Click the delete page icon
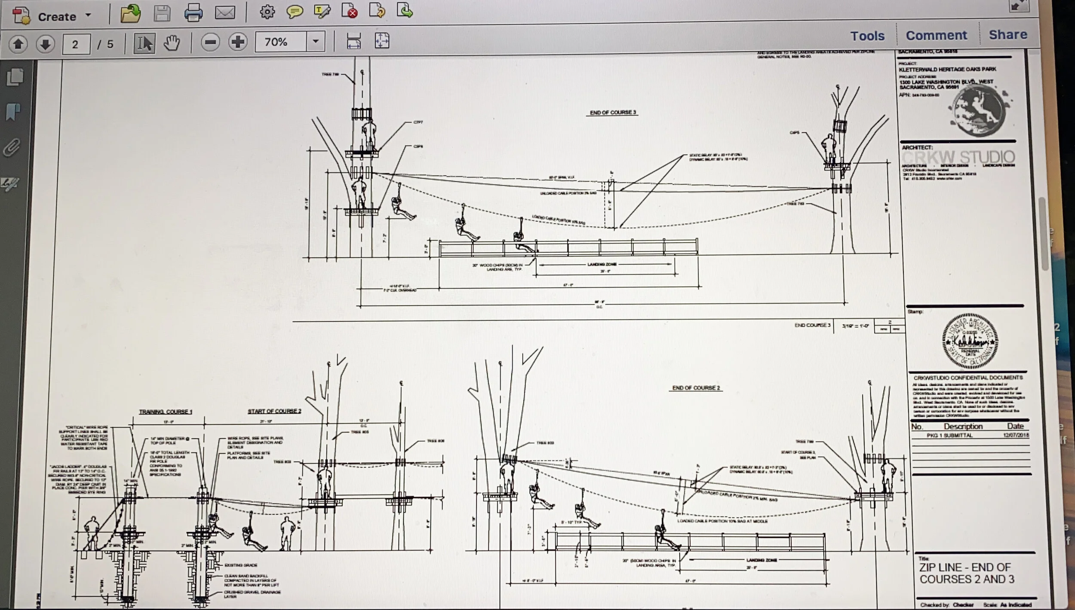The height and width of the screenshot is (610, 1075). [x=350, y=11]
